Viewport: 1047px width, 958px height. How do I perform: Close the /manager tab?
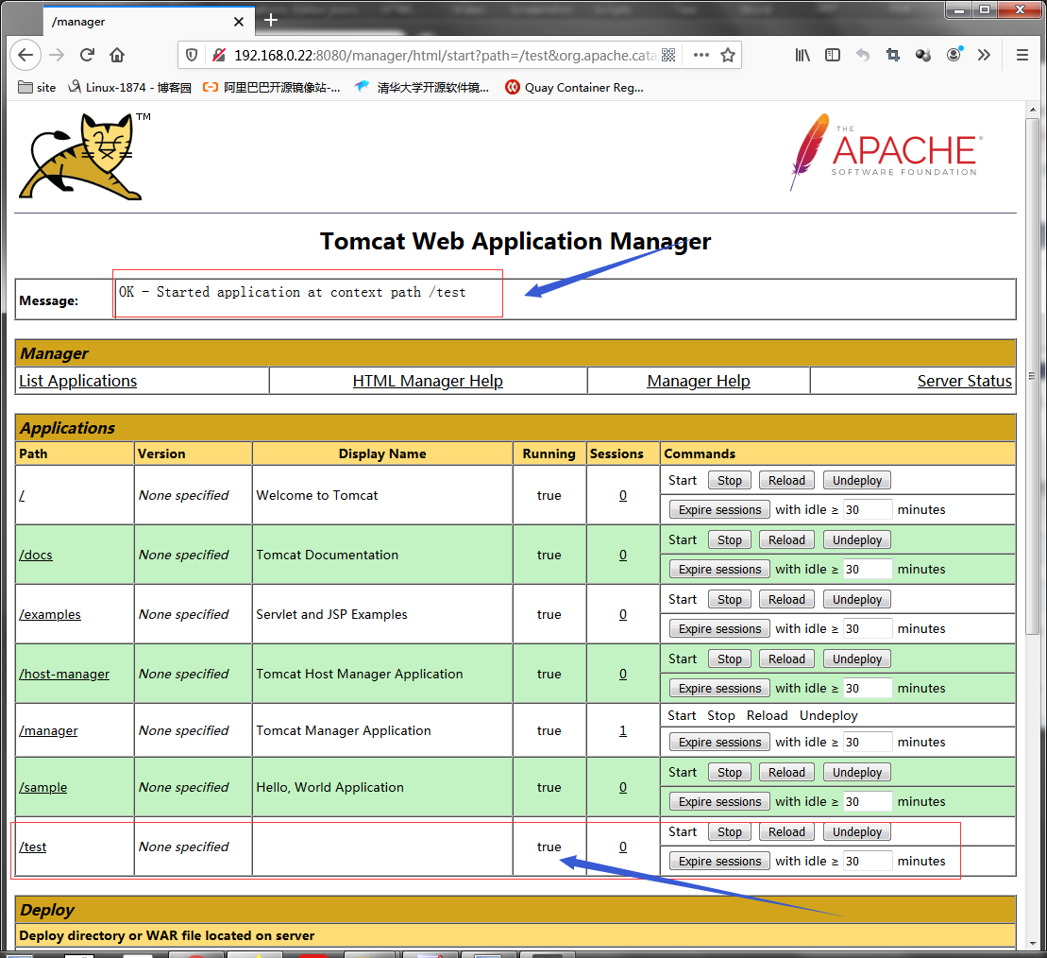pyautogui.click(x=238, y=22)
